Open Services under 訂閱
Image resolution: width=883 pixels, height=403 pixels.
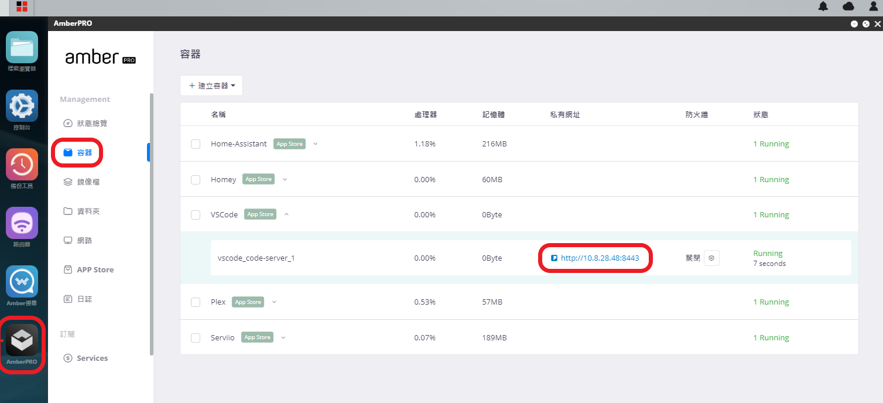pyautogui.click(x=85, y=358)
